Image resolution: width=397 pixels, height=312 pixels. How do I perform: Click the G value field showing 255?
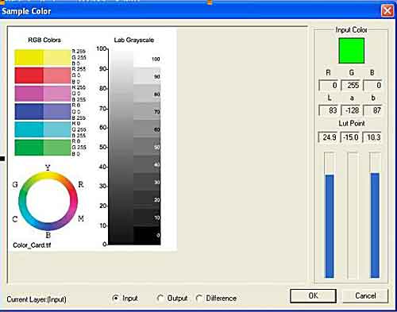click(351, 85)
